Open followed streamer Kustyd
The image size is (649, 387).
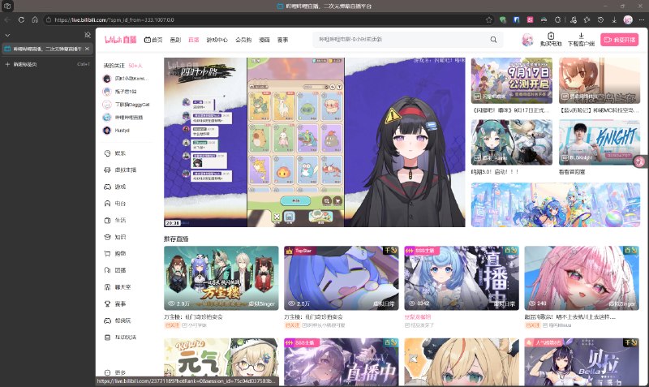[x=117, y=131]
